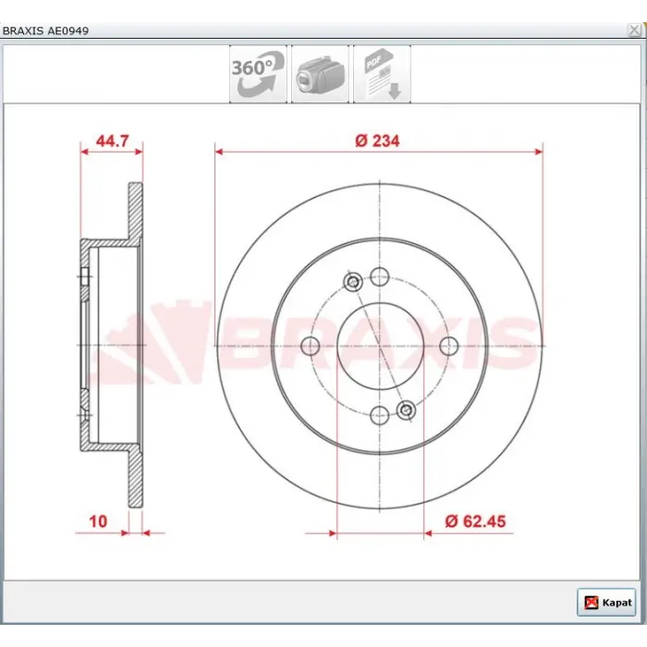The width and height of the screenshot is (647, 647).
Task: Close the BRAXIS AE0949 window
Action: tap(634, 31)
